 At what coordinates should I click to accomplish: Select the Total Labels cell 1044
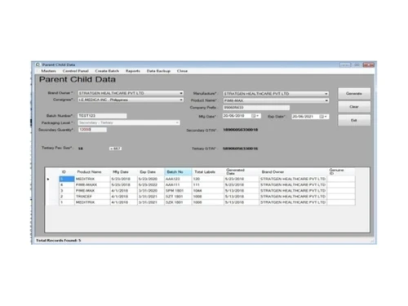208,191
